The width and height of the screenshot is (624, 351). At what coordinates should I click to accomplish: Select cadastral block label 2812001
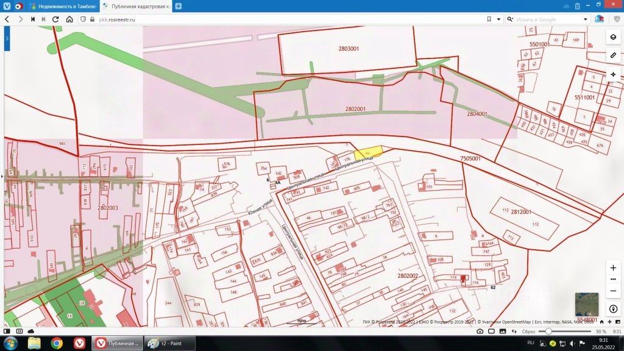pos(521,211)
